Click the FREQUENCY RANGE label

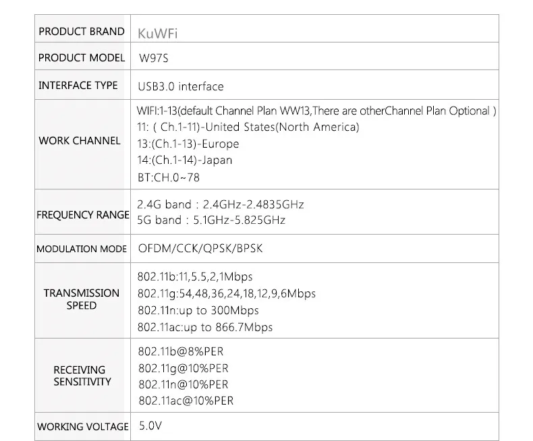click(83, 214)
